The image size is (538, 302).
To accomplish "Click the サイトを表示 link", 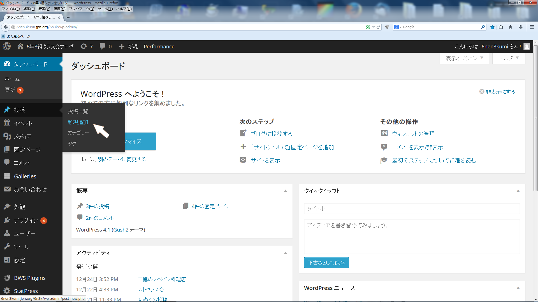I will point(265,160).
